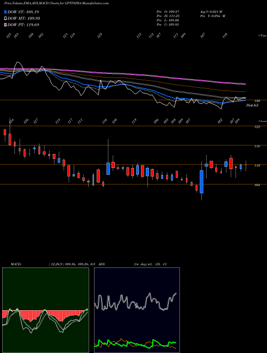The height and width of the screenshot is (353, 267).
Task: Click the magenta DOW PT legend swatch
Action: 5,25
